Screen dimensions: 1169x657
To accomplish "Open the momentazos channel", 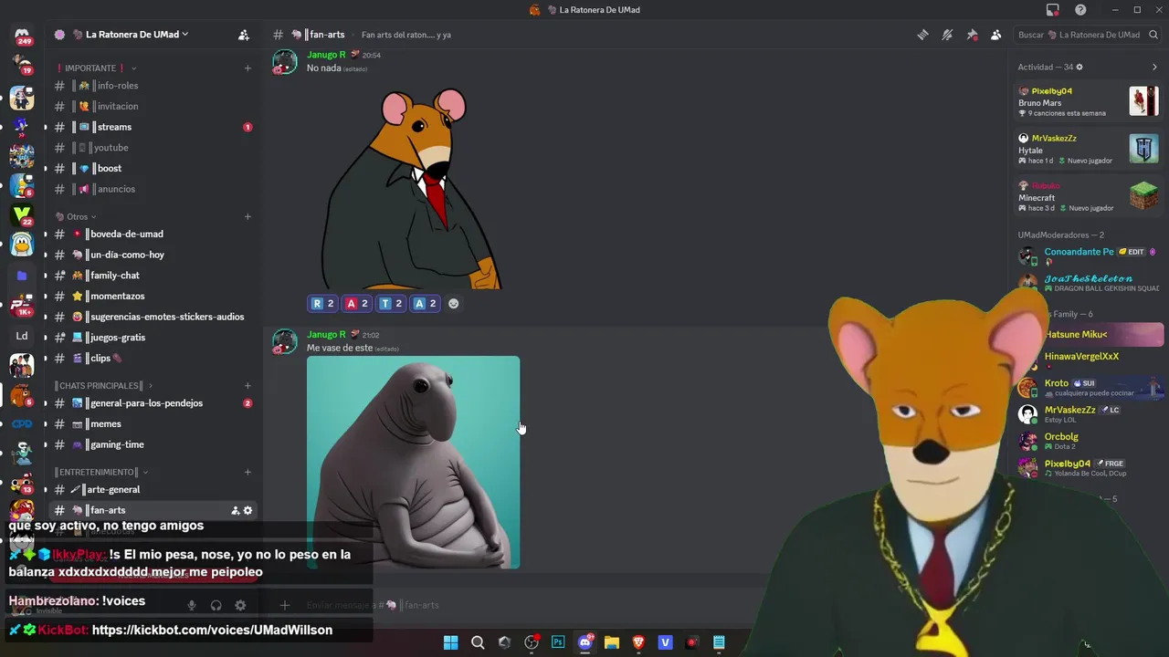I will [153, 297].
